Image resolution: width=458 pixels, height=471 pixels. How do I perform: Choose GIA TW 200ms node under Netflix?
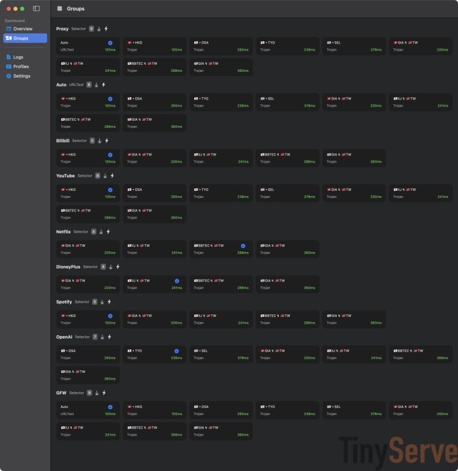pyautogui.click(x=88, y=249)
